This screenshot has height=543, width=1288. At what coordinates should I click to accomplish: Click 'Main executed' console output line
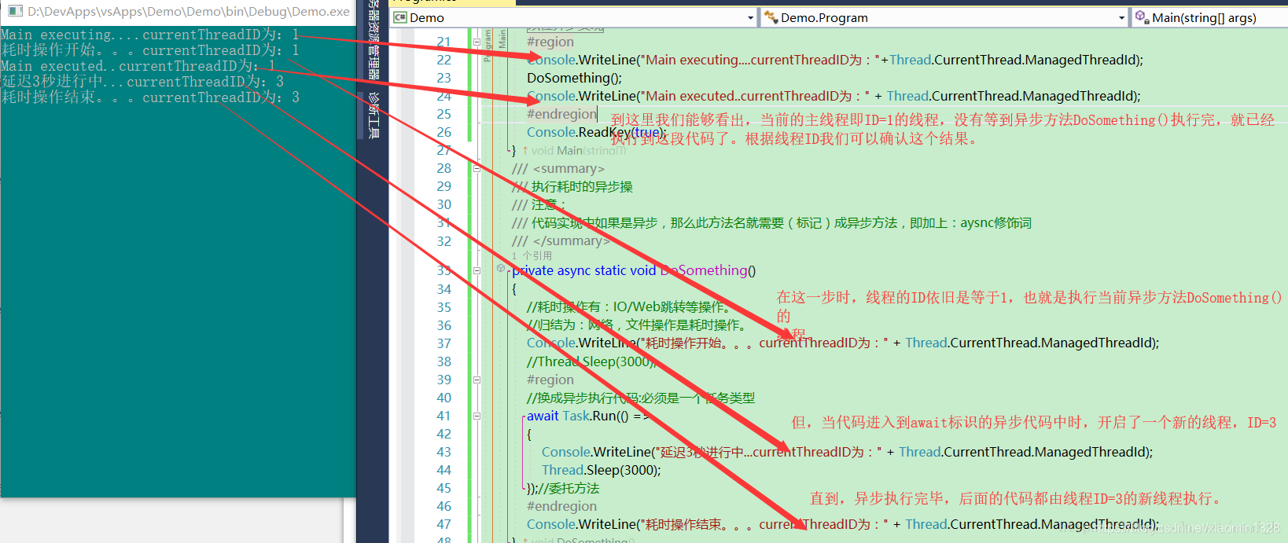pos(138,66)
